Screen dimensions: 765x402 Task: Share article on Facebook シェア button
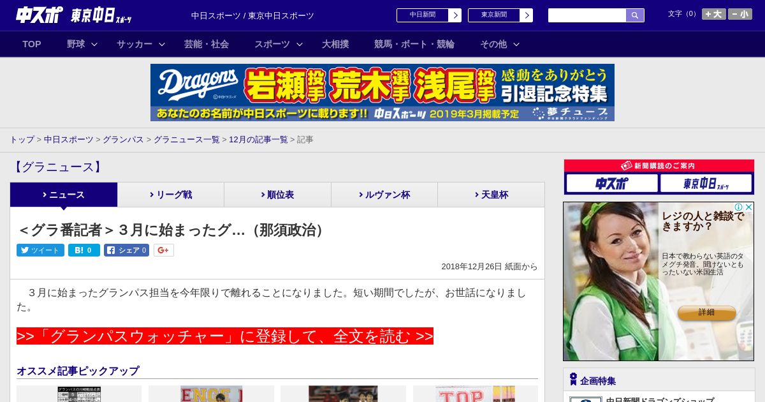click(126, 250)
